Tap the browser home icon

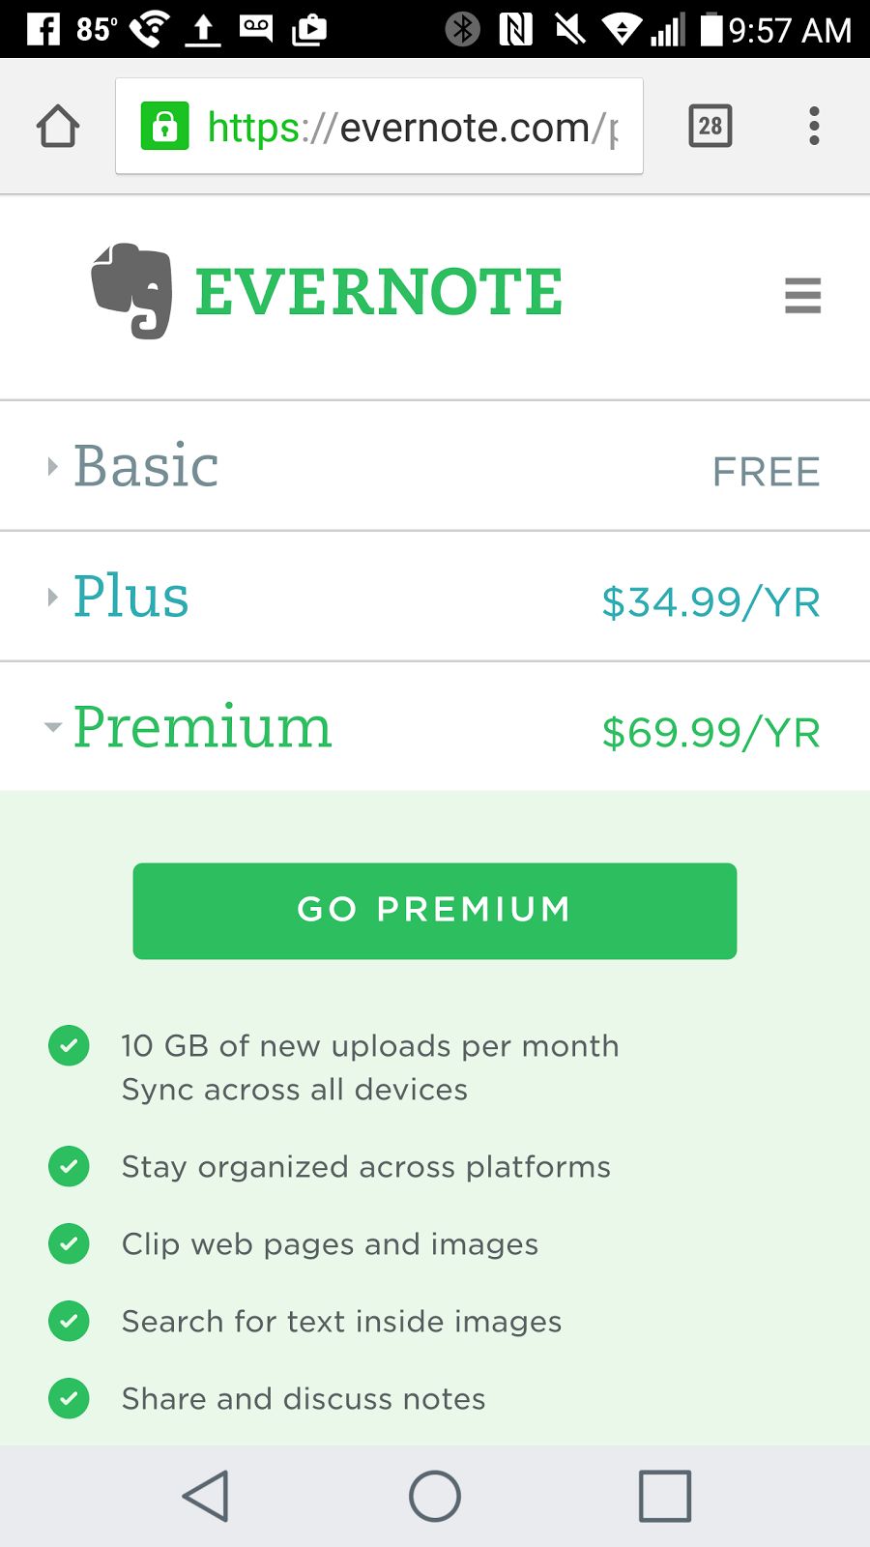pyautogui.click(x=58, y=126)
